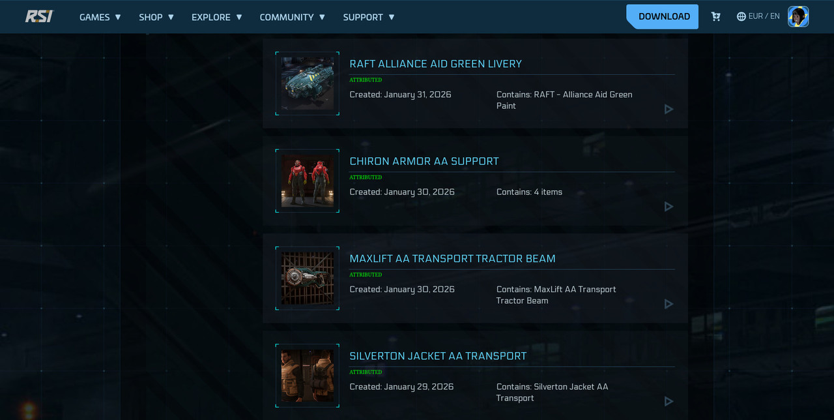This screenshot has width=834, height=420.
Task: Click Attributed label under Silverton Jacket
Action: (x=366, y=372)
